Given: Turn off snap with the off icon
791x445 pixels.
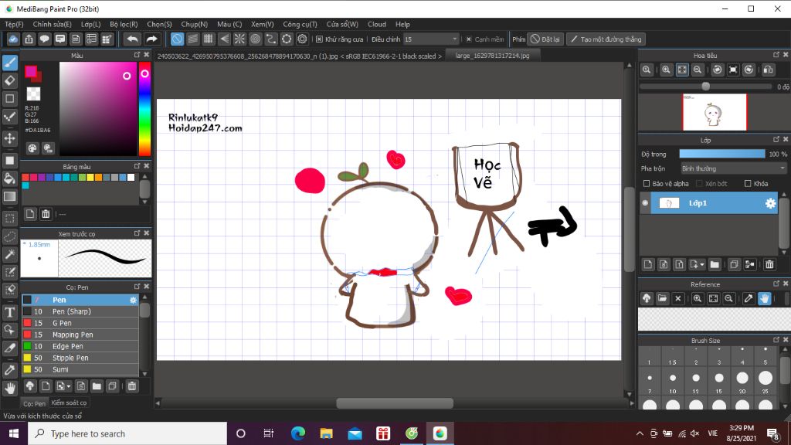Looking at the screenshot, I should point(177,39).
